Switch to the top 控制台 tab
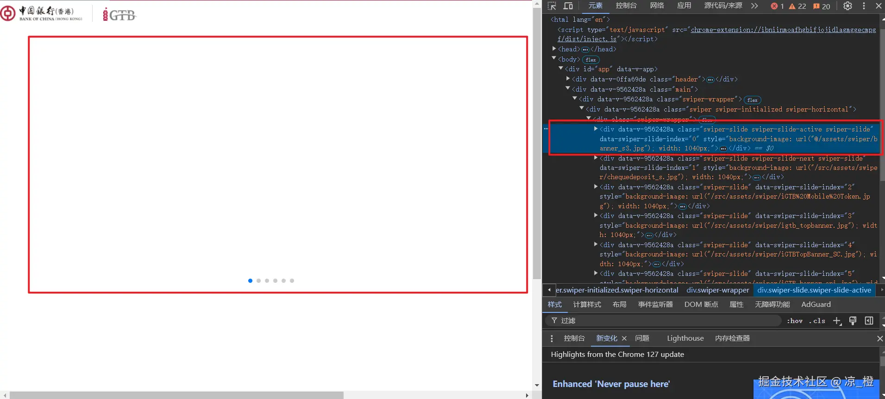 pos(626,6)
